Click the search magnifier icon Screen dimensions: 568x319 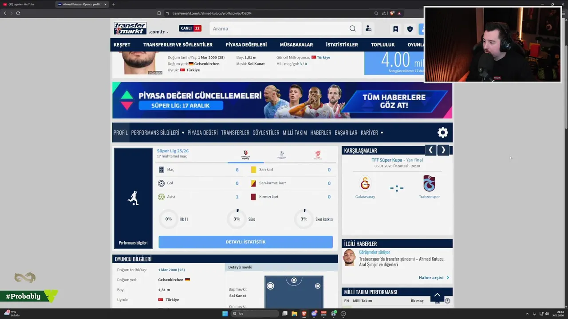[x=352, y=28]
